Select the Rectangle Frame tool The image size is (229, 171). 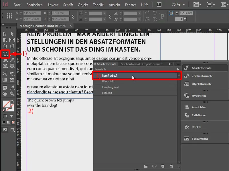5,66
